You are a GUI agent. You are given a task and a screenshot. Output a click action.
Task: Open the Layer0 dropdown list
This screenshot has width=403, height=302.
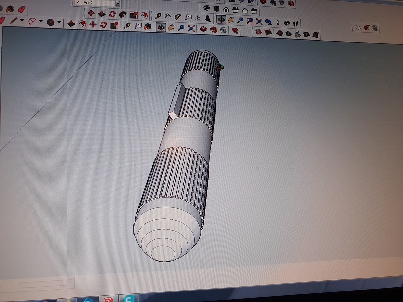coord(117,3)
